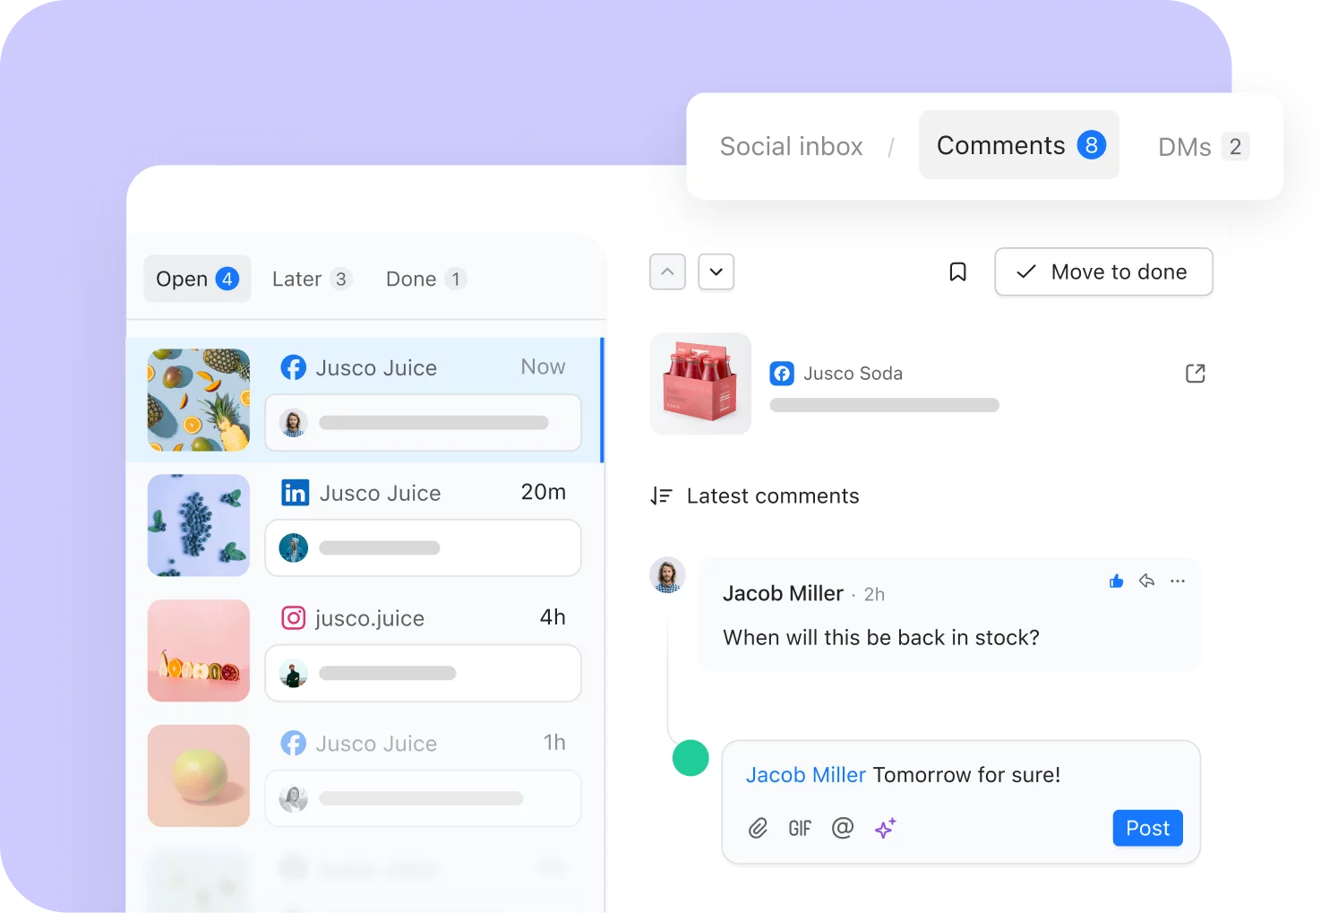This screenshot has height=913, width=1338.
Task: Switch to the Done tab
Action: (425, 280)
